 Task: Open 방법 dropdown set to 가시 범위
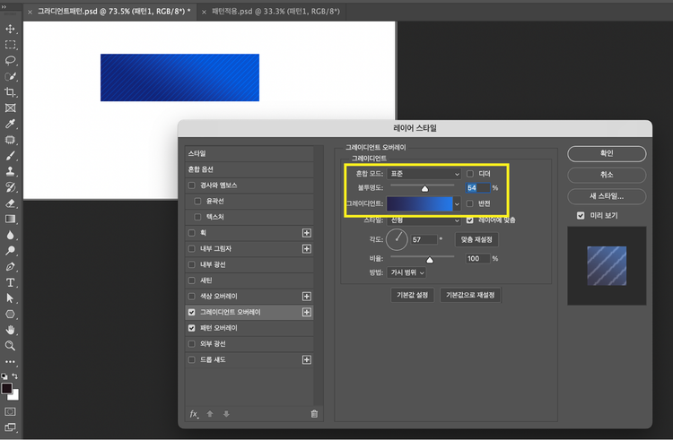pos(406,272)
